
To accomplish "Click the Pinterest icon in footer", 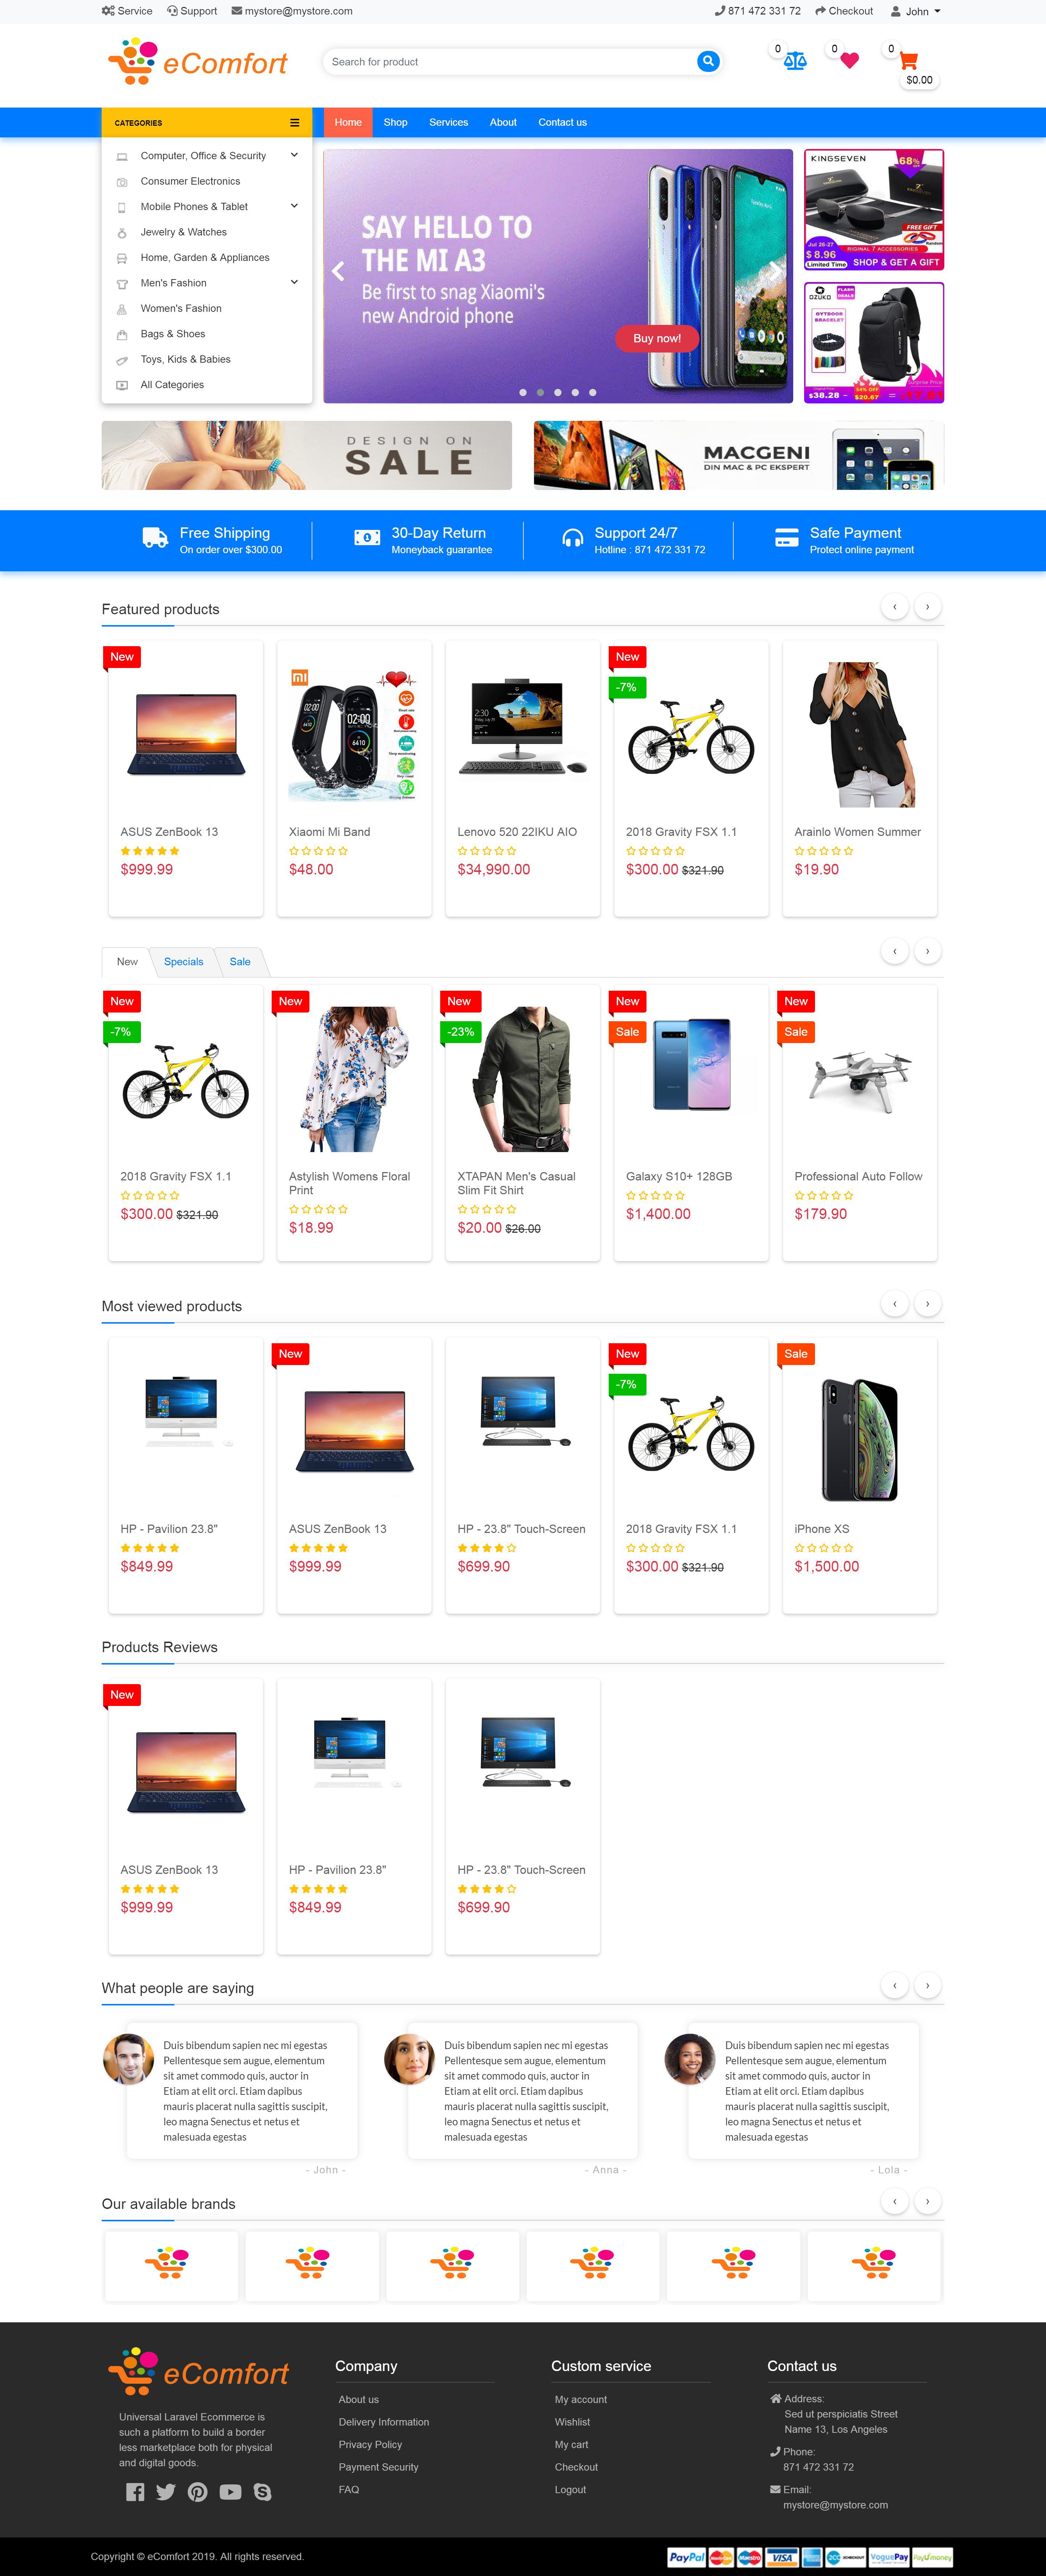I will (x=198, y=2491).
